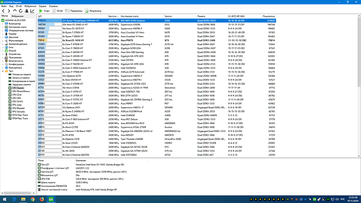Select the CPU Queen benchmark icon
The width and height of the screenshot is (361, 203).
[10, 88]
